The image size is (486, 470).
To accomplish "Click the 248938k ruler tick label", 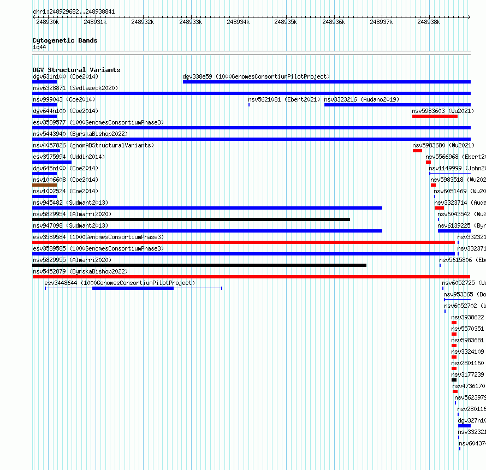I will pos(429,22).
